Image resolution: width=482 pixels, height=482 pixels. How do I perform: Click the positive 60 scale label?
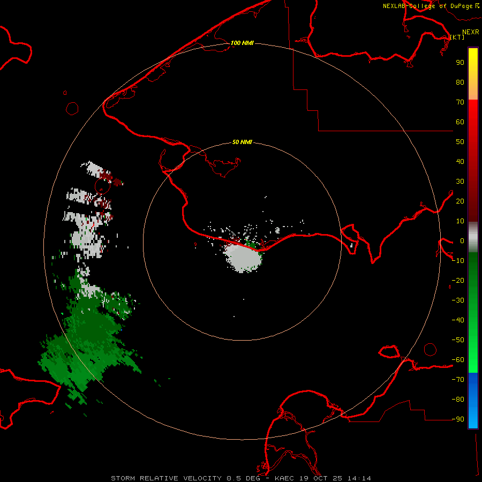click(460, 122)
